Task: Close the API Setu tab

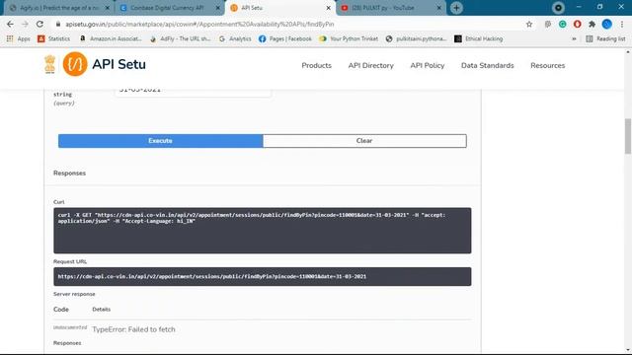Action: pyautogui.click(x=329, y=8)
